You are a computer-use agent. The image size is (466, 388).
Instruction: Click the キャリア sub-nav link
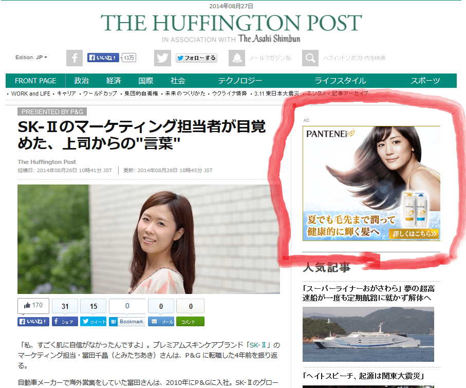pos(67,94)
